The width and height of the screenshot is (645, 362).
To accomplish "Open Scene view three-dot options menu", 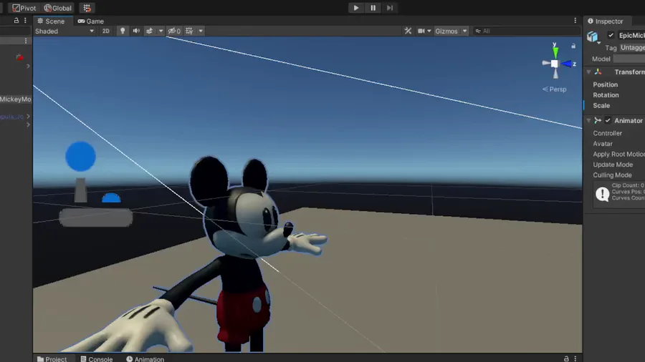I will click(575, 21).
